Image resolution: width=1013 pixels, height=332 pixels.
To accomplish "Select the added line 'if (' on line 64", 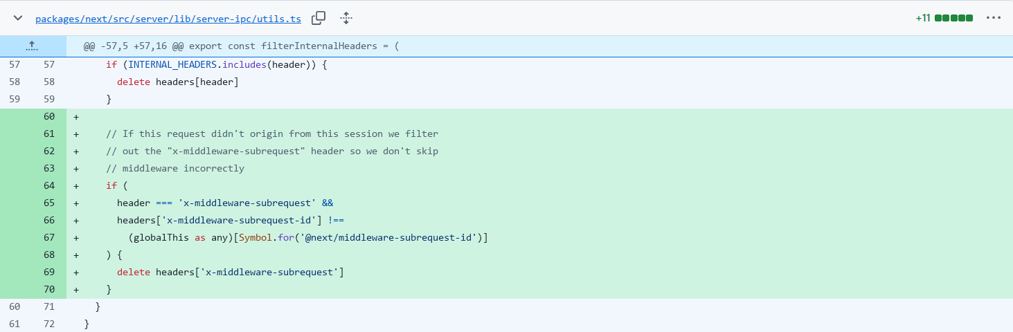I will [x=117, y=185].
